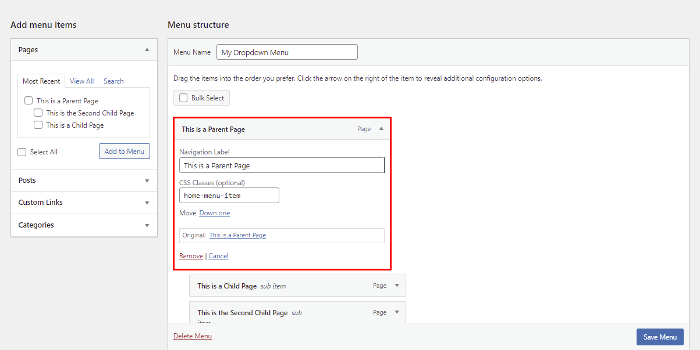The height and width of the screenshot is (350, 700).
Task: Check This is a Child Page in Pages list
Action: (38, 125)
